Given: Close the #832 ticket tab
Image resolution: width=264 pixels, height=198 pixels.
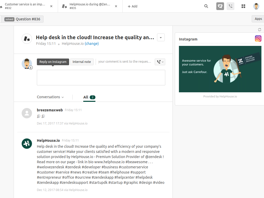Looking at the screenshot, I should coord(51,6).
